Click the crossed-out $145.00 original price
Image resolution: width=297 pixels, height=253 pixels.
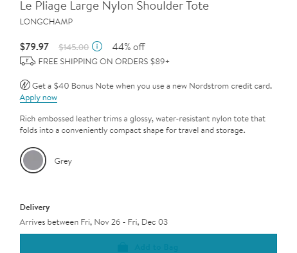coord(73,47)
